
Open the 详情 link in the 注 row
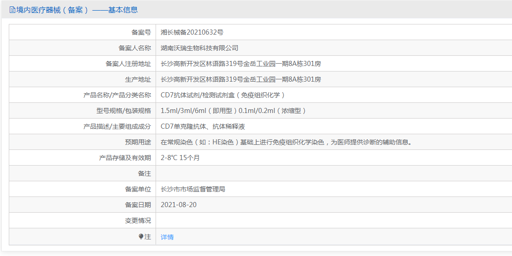pos(167,237)
